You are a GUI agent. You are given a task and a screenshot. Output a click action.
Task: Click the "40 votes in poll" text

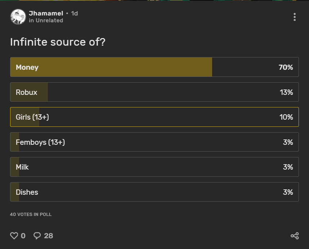[x=31, y=215]
